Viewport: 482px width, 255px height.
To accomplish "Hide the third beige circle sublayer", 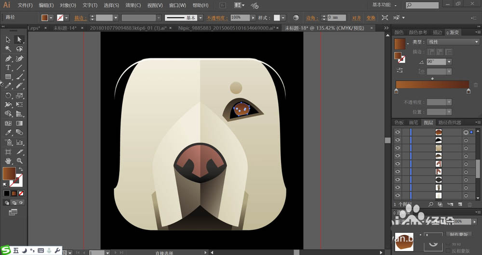I will point(398,148).
